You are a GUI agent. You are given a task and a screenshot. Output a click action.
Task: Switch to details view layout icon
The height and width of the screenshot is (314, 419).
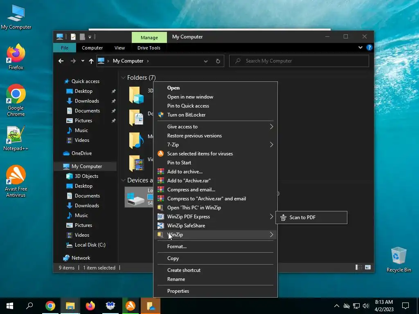pos(358,267)
